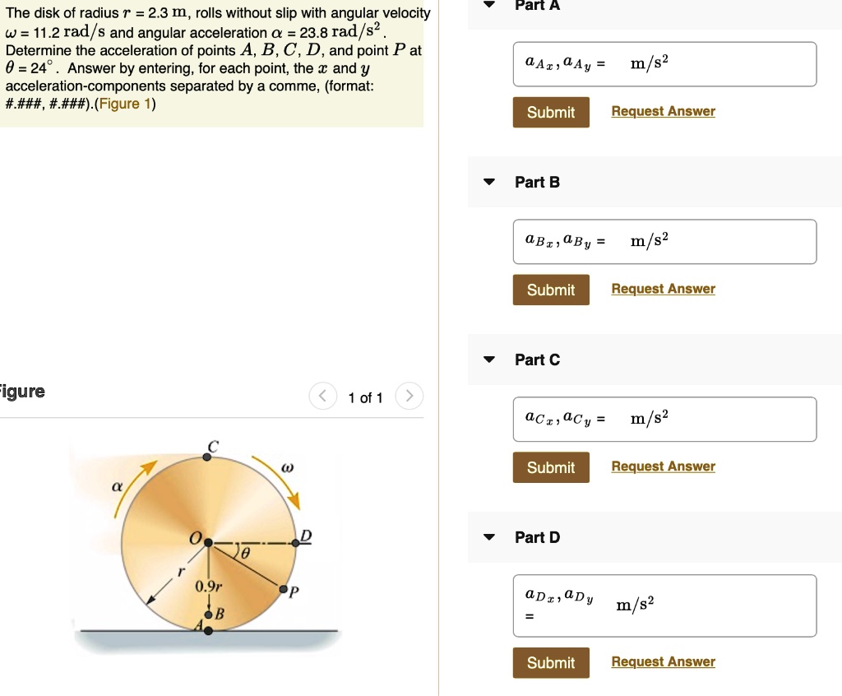Open Request Answer for Part C
The height and width of the screenshot is (696, 842).
pyautogui.click(x=663, y=466)
